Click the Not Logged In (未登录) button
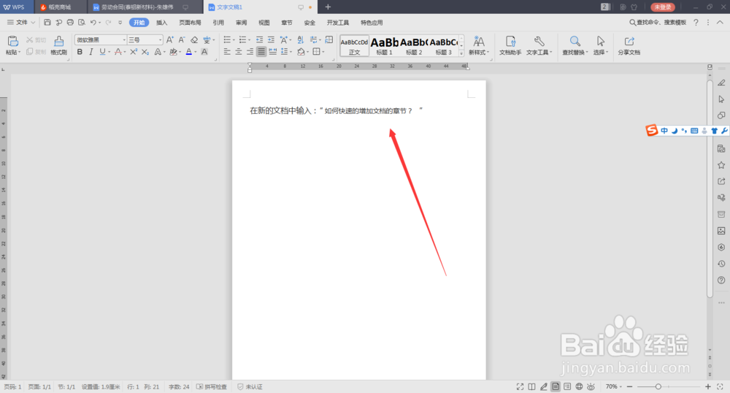Image resolution: width=730 pixels, height=393 pixels. [663, 7]
